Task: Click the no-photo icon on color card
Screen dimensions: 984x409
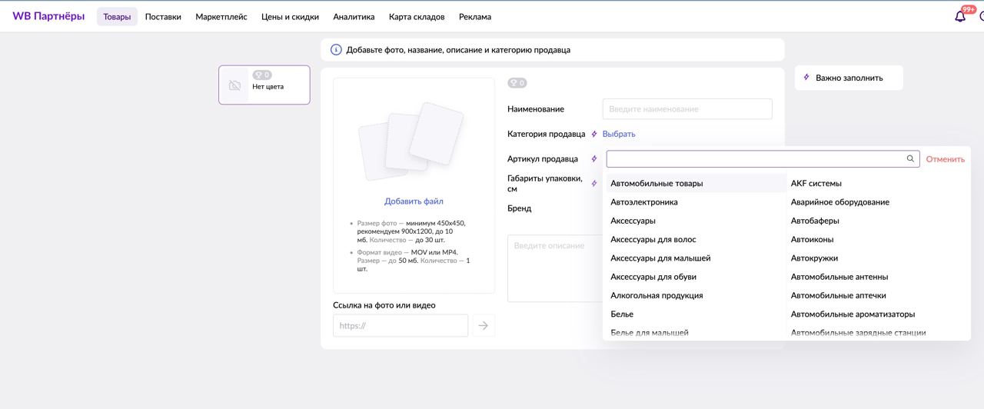Action: click(235, 85)
